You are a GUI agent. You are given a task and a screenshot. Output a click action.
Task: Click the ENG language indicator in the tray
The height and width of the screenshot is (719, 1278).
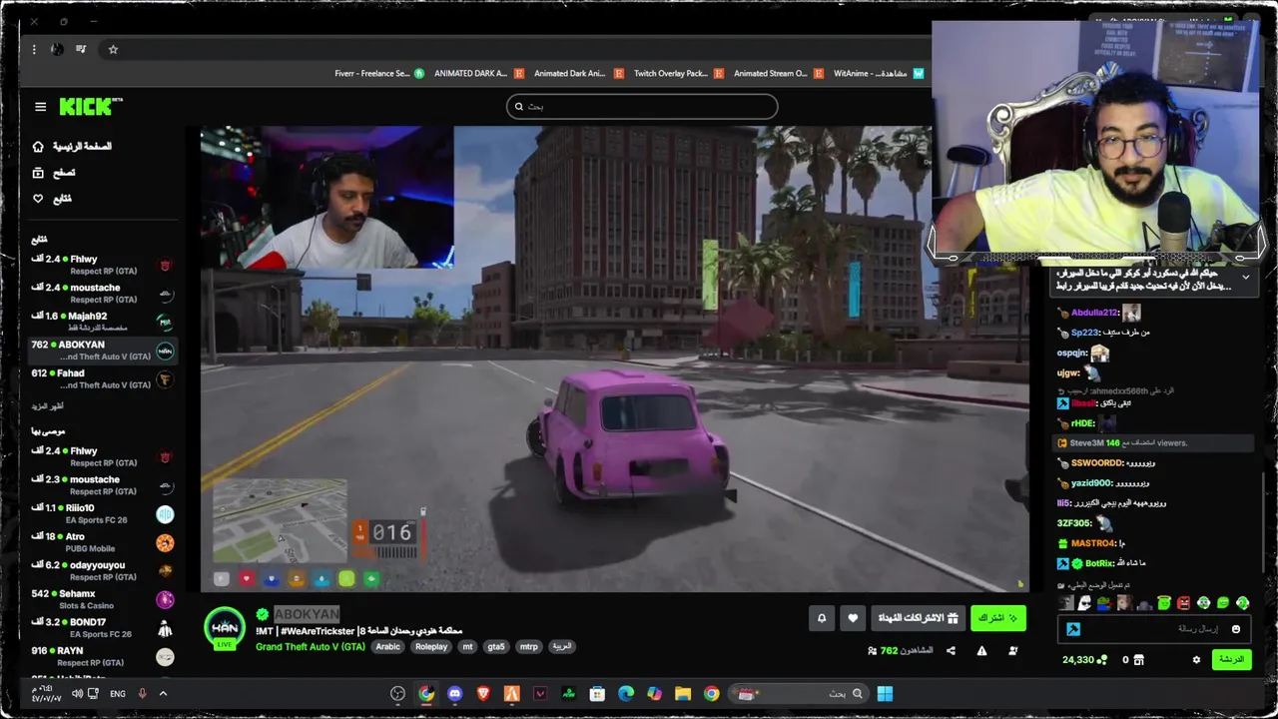coord(118,693)
